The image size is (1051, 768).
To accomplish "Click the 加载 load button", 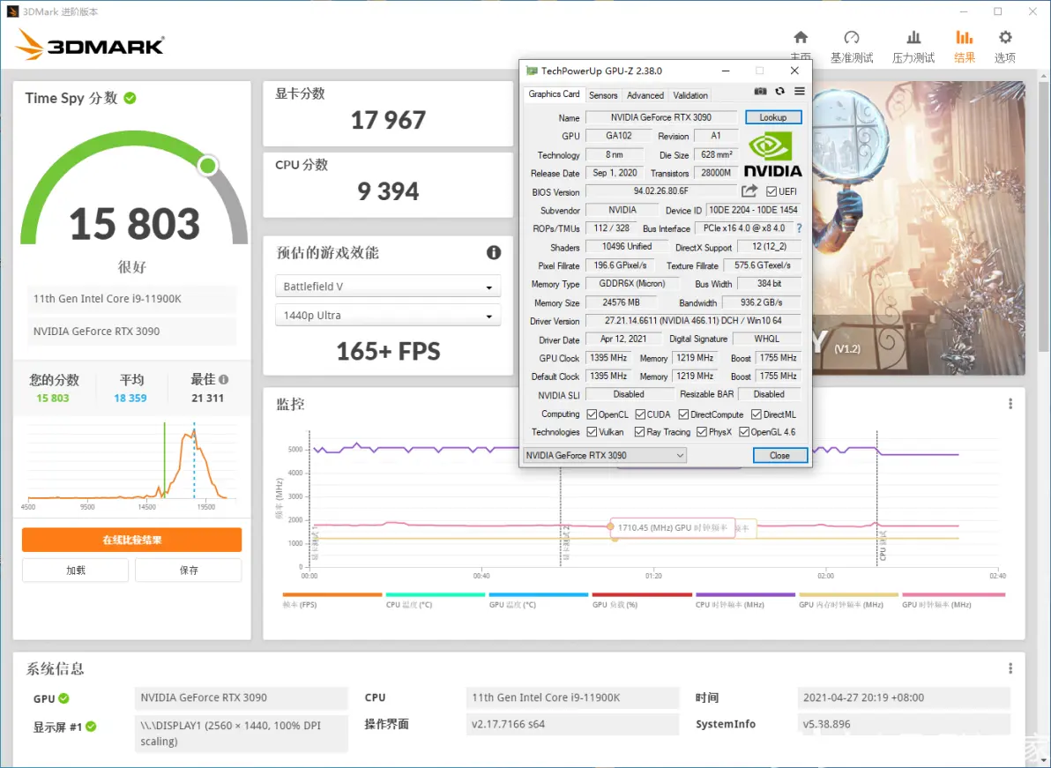I will click(75, 570).
